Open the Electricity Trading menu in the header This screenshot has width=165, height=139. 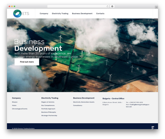(60, 13)
